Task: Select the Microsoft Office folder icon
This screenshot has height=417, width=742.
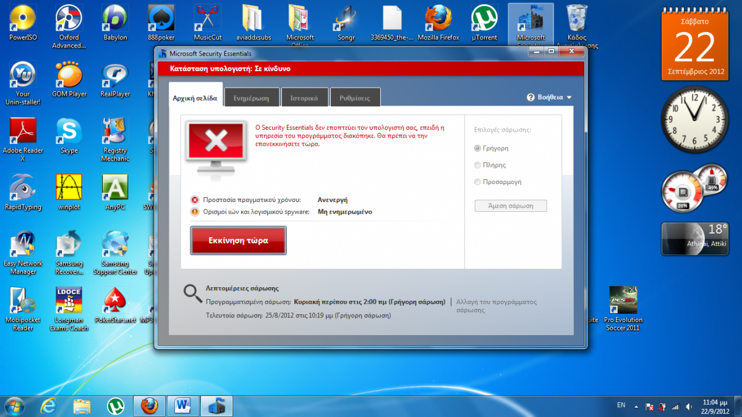Action: click(x=300, y=26)
